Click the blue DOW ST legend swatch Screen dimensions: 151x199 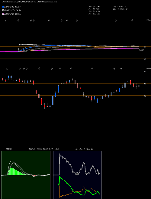coord(3,7)
